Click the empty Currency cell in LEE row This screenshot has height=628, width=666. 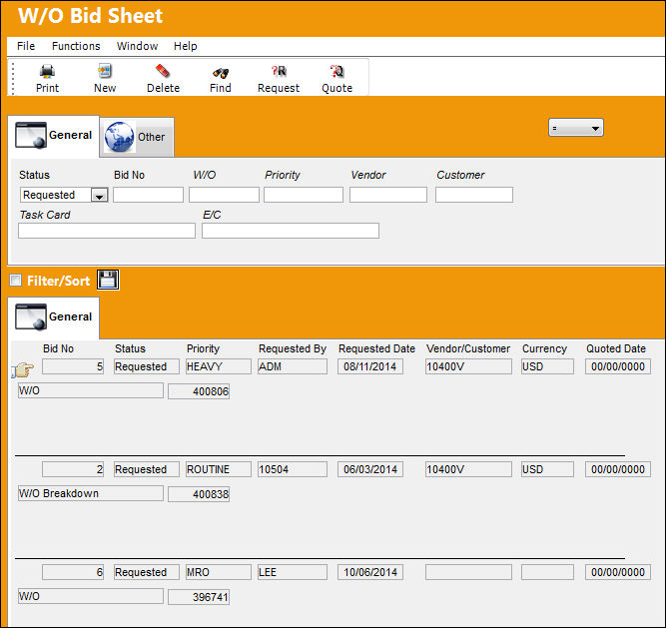(x=547, y=572)
